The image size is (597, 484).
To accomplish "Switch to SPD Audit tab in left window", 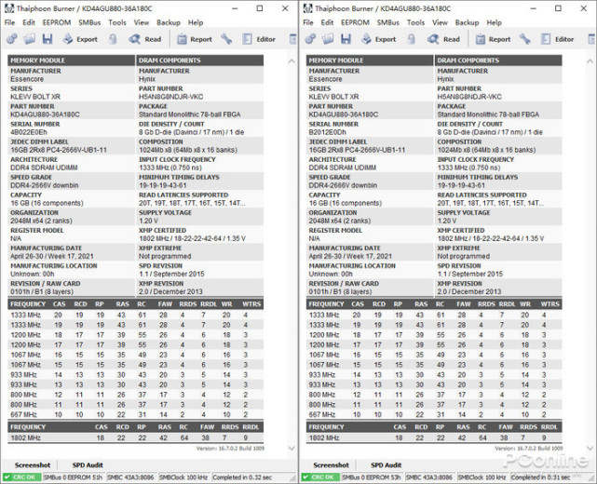I will 88,465.
